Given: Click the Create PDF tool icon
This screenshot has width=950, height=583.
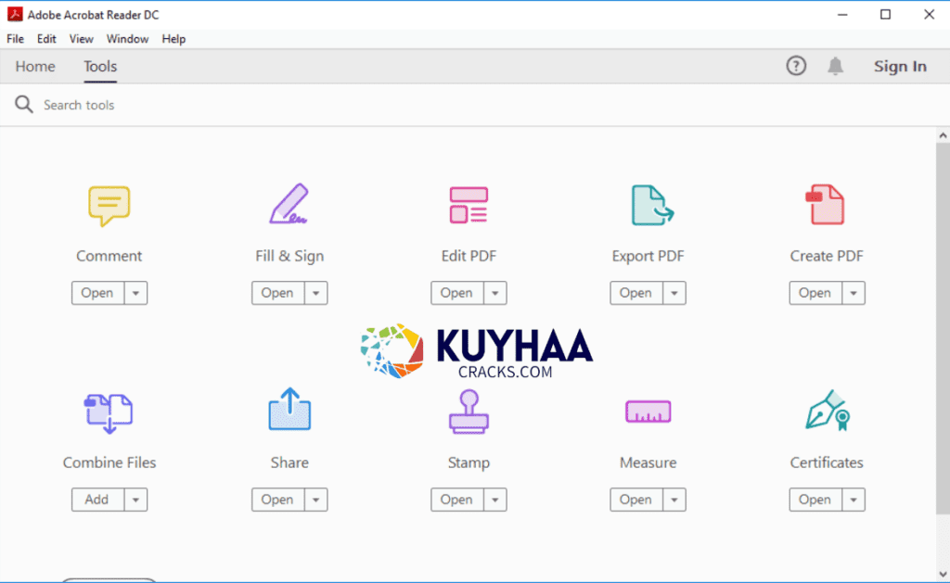Looking at the screenshot, I should pyautogui.click(x=826, y=205).
